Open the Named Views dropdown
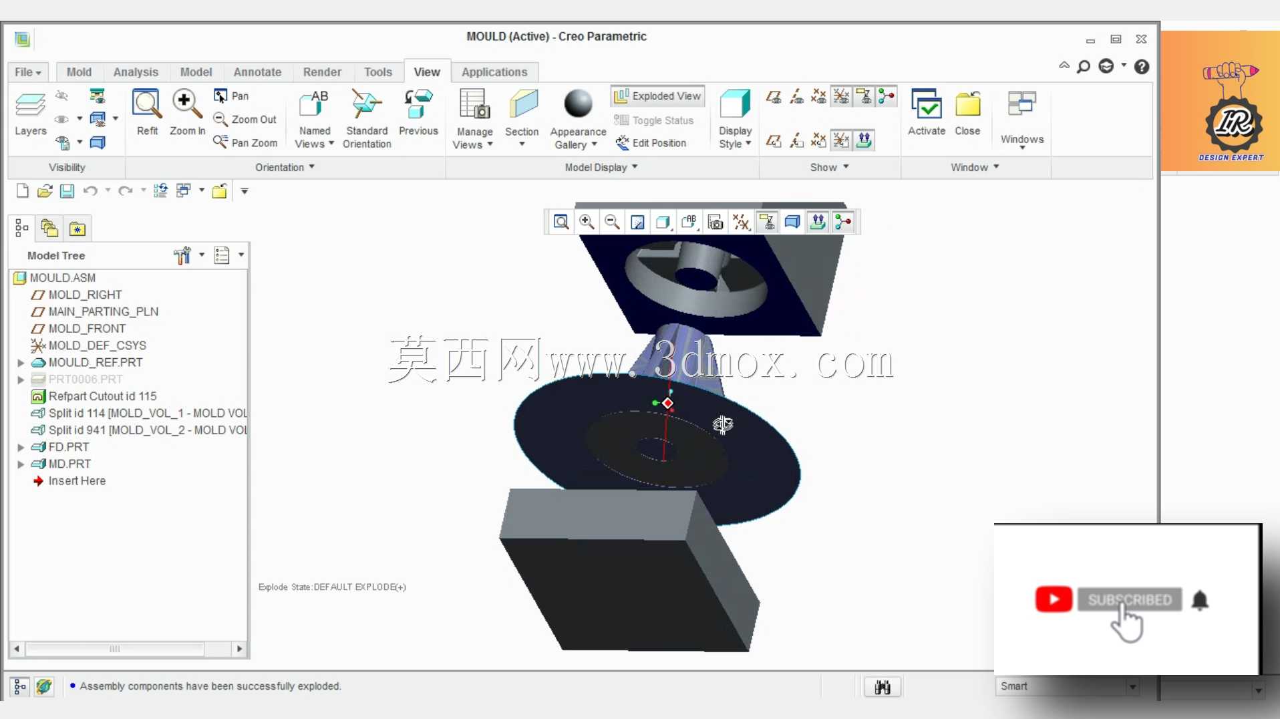The image size is (1280, 719). [x=315, y=137]
